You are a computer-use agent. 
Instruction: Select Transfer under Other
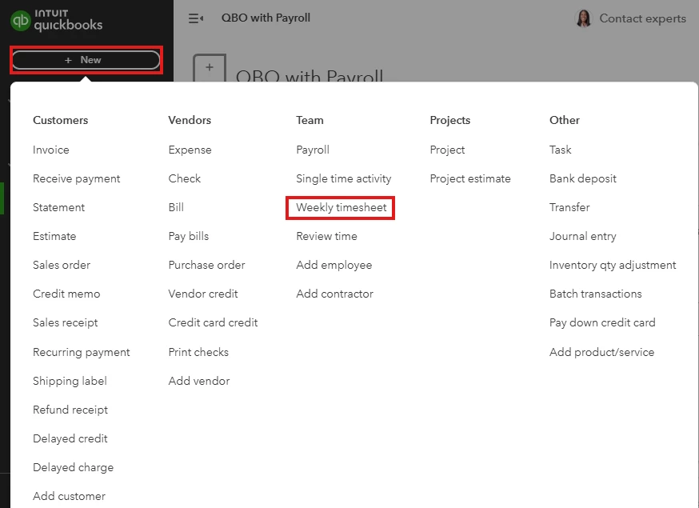(569, 207)
